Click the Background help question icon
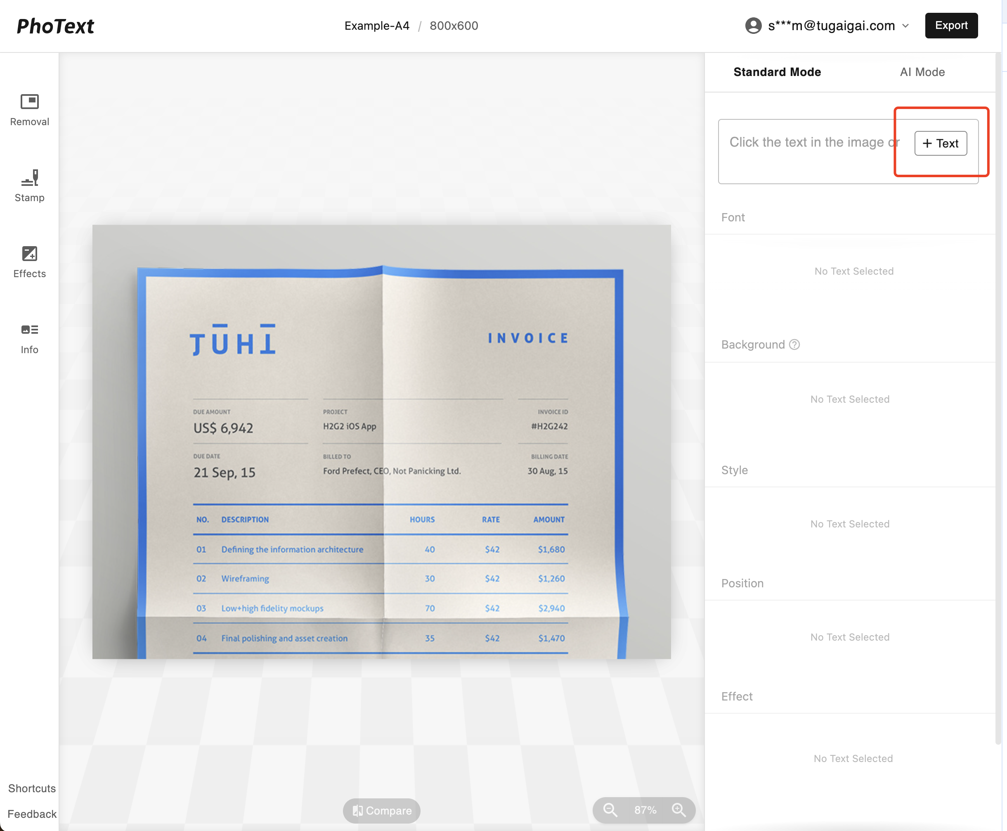The width and height of the screenshot is (1007, 831). [794, 344]
